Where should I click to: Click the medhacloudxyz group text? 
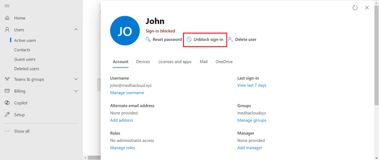[x=252, y=113]
